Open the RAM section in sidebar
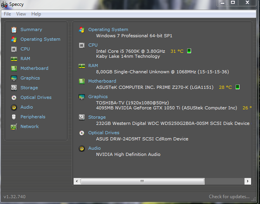Viewport: 260px width, 204px height. pyautogui.click(x=25, y=59)
